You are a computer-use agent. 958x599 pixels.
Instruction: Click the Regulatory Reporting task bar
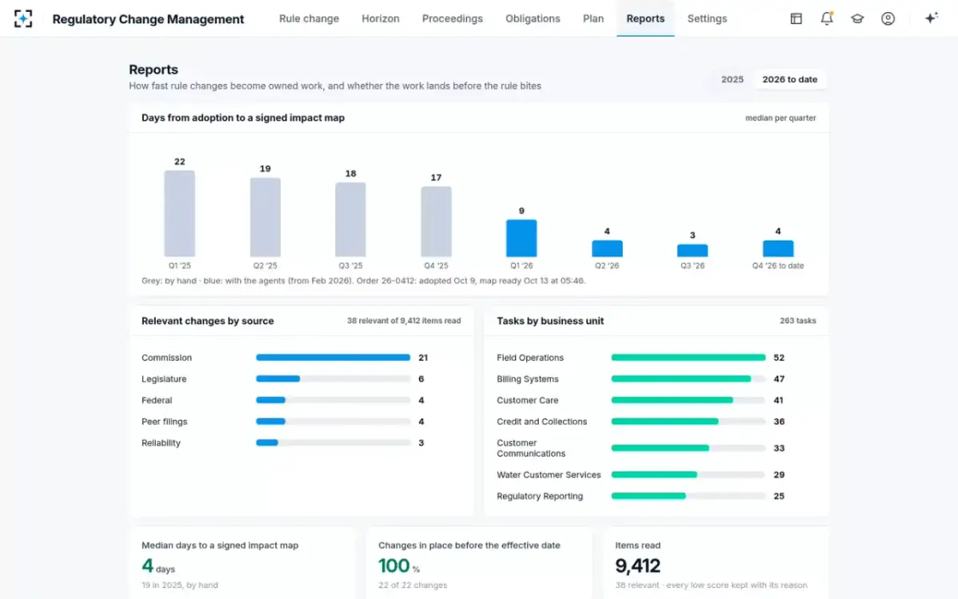(x=688, y=496)
